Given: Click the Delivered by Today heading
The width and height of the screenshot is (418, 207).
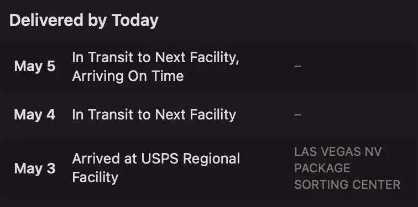Looking at the screenshot, I should coord(84,21).
